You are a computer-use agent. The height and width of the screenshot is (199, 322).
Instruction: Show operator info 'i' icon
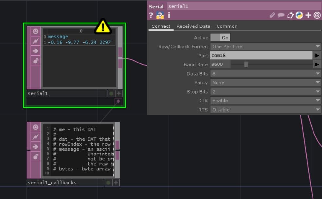[169, 15]
